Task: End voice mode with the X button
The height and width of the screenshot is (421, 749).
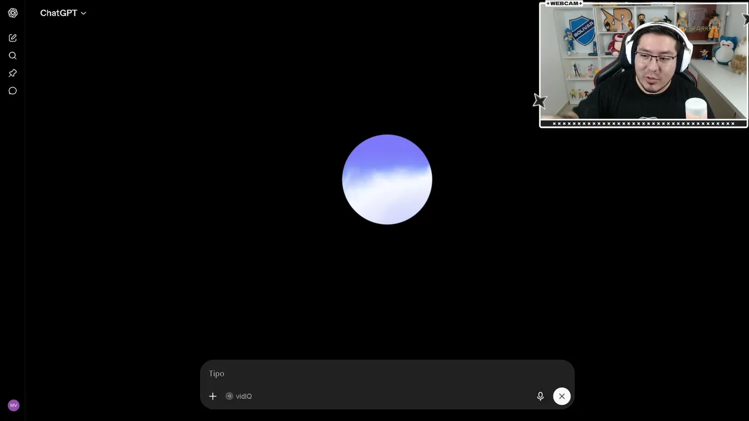Action: (562, 396)
